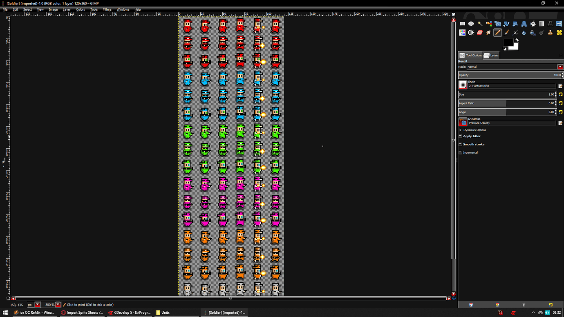Reset the Size value with its reset button

pyautogui.click(x=560, y=94)
